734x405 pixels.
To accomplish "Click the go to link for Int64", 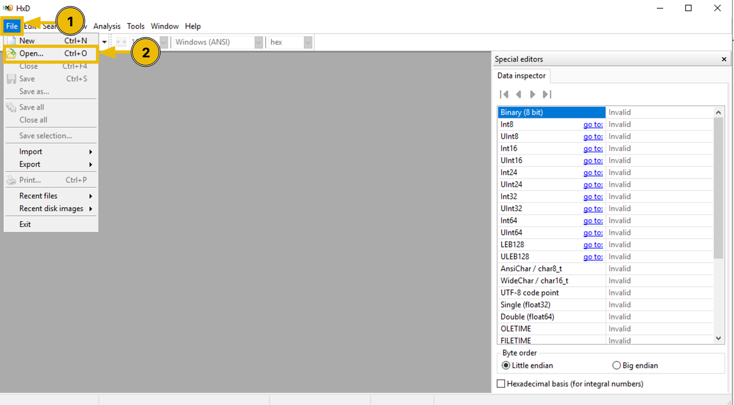I will 593,221.
